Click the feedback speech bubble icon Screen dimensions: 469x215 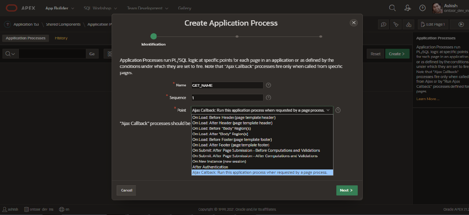(383, 24)
